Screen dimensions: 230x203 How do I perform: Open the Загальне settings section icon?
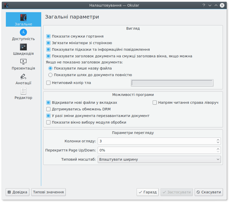pos(23,18)
